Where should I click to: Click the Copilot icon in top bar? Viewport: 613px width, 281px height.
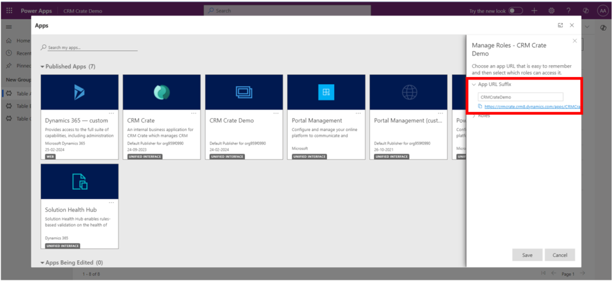[x=585, y=11]
